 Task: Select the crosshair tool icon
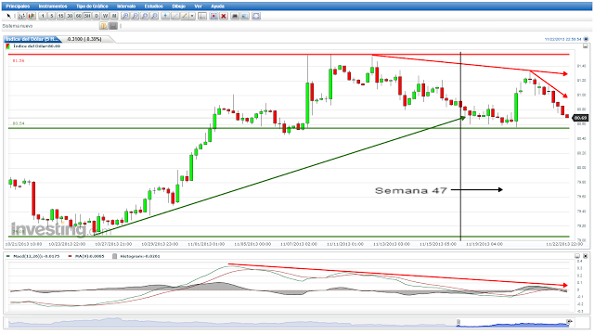[x=165, y=16]
